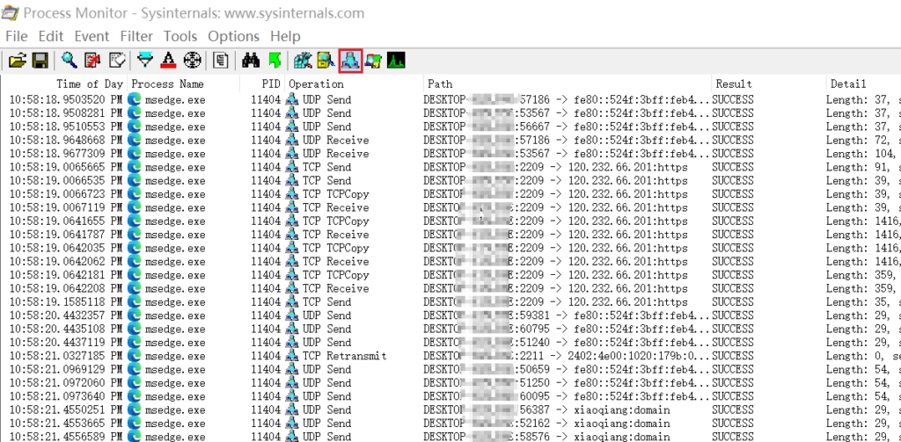The width and height of the screenshot is (901, 442).
Task: Open the Edit menu
Action: click(x=50, y=36)
